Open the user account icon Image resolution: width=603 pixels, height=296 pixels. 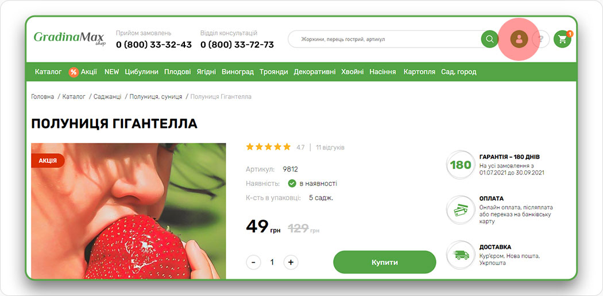click(x=519, y=39)
